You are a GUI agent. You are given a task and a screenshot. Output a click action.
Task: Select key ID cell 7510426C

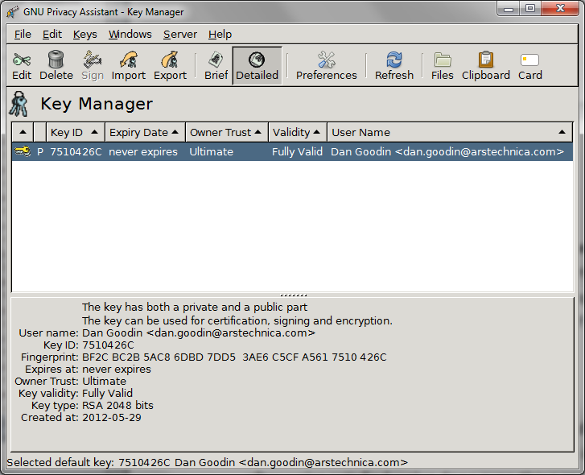(x=76, y=152)
